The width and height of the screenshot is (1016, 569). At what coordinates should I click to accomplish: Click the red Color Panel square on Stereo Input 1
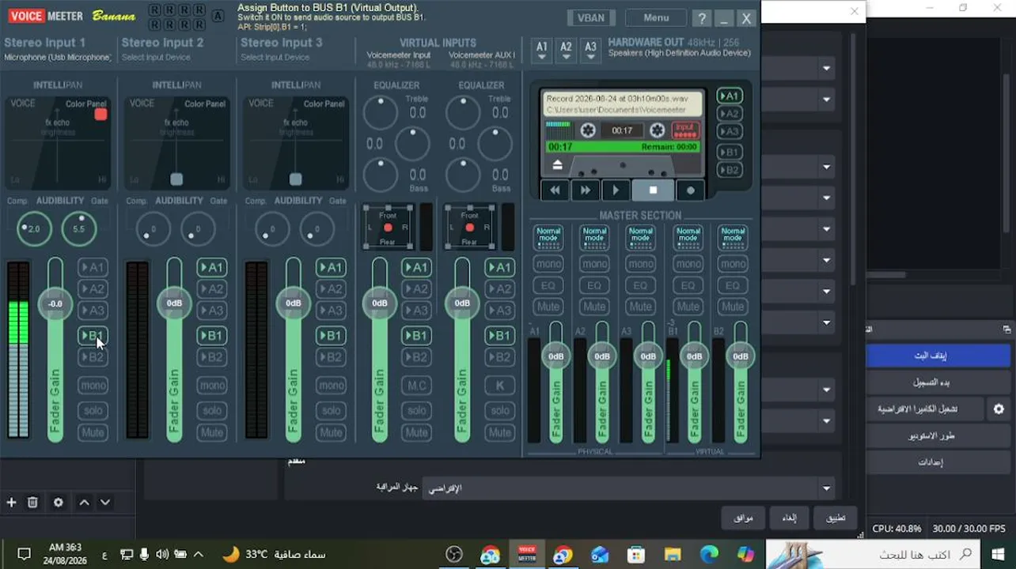[100, 115]
